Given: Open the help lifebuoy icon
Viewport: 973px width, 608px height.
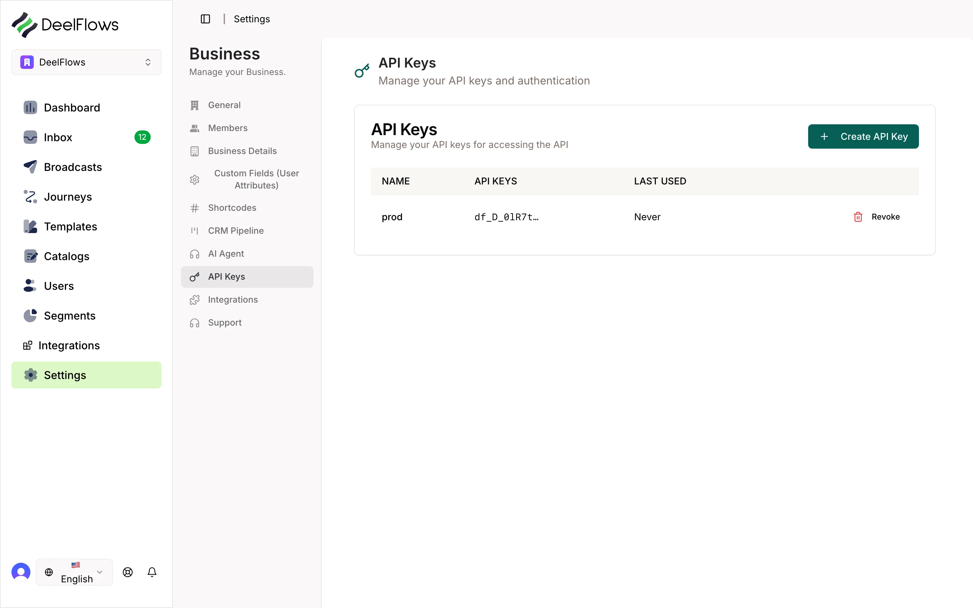Looking at the screenshot, I should [128, 572].
